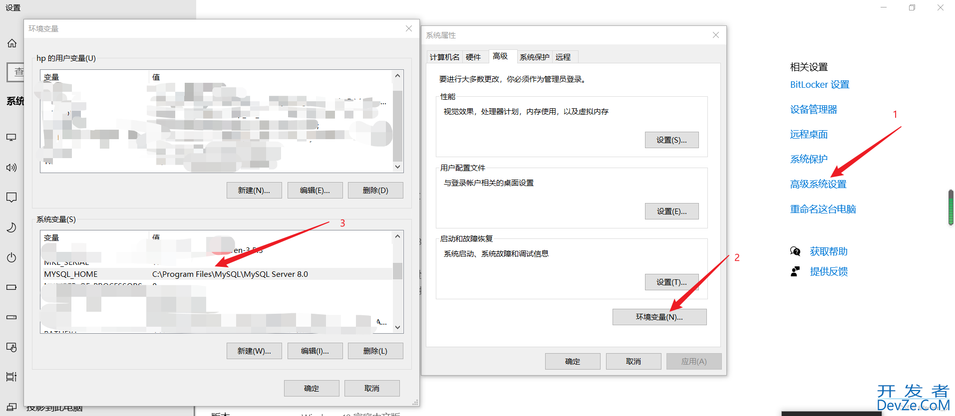This screenshot has width=955, height=416.
Task: Click 删除(D) for user variables
Action: pos(375,191)
